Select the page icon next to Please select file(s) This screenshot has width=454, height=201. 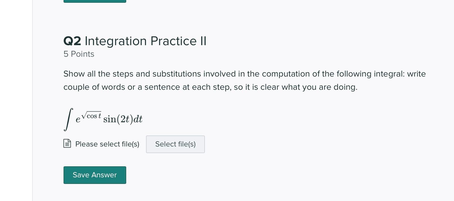point(67,143)
